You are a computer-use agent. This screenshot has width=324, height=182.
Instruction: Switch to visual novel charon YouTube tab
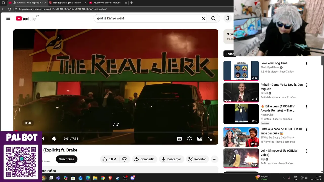click(x=107, y=3)
